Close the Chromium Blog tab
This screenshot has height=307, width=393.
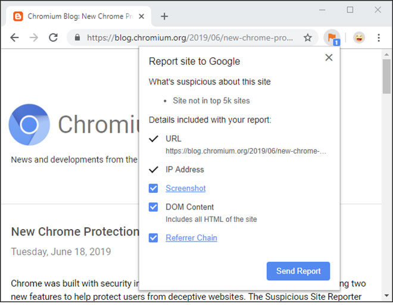(141, 17)
